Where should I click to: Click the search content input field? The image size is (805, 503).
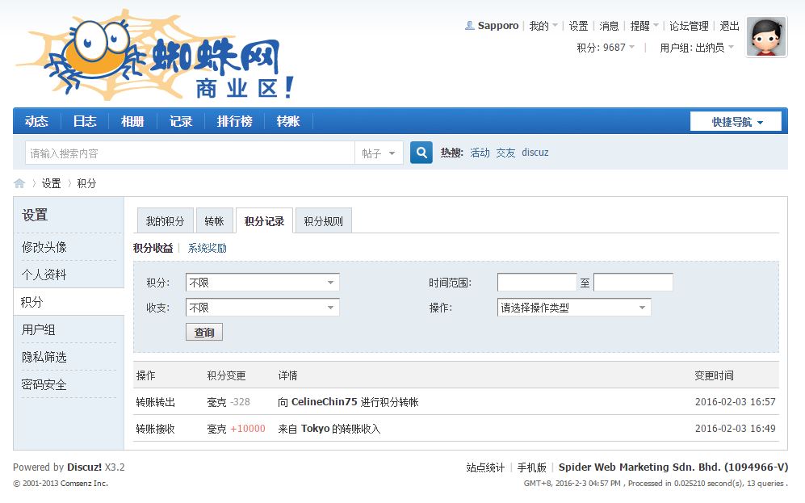190,153
